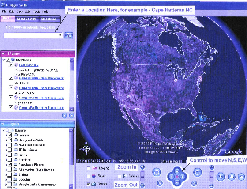This screenshot has width=247, height=189.
Task: Click the Layers list scroll-down arrow
Action: click(71, 186)
